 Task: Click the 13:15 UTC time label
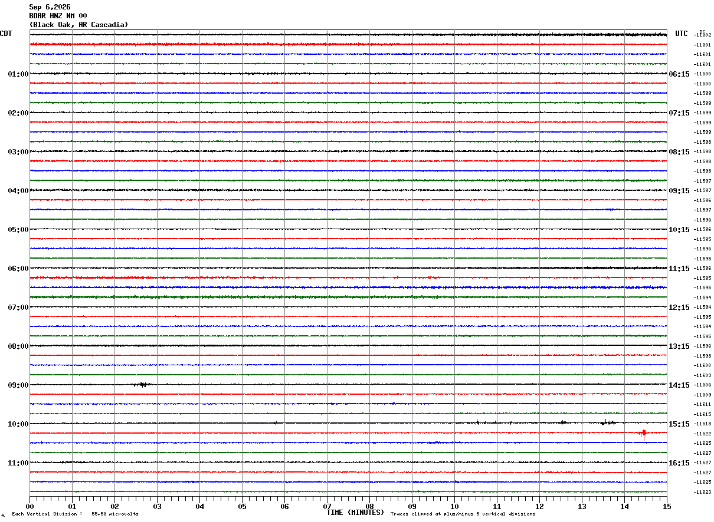coord(679,346)
